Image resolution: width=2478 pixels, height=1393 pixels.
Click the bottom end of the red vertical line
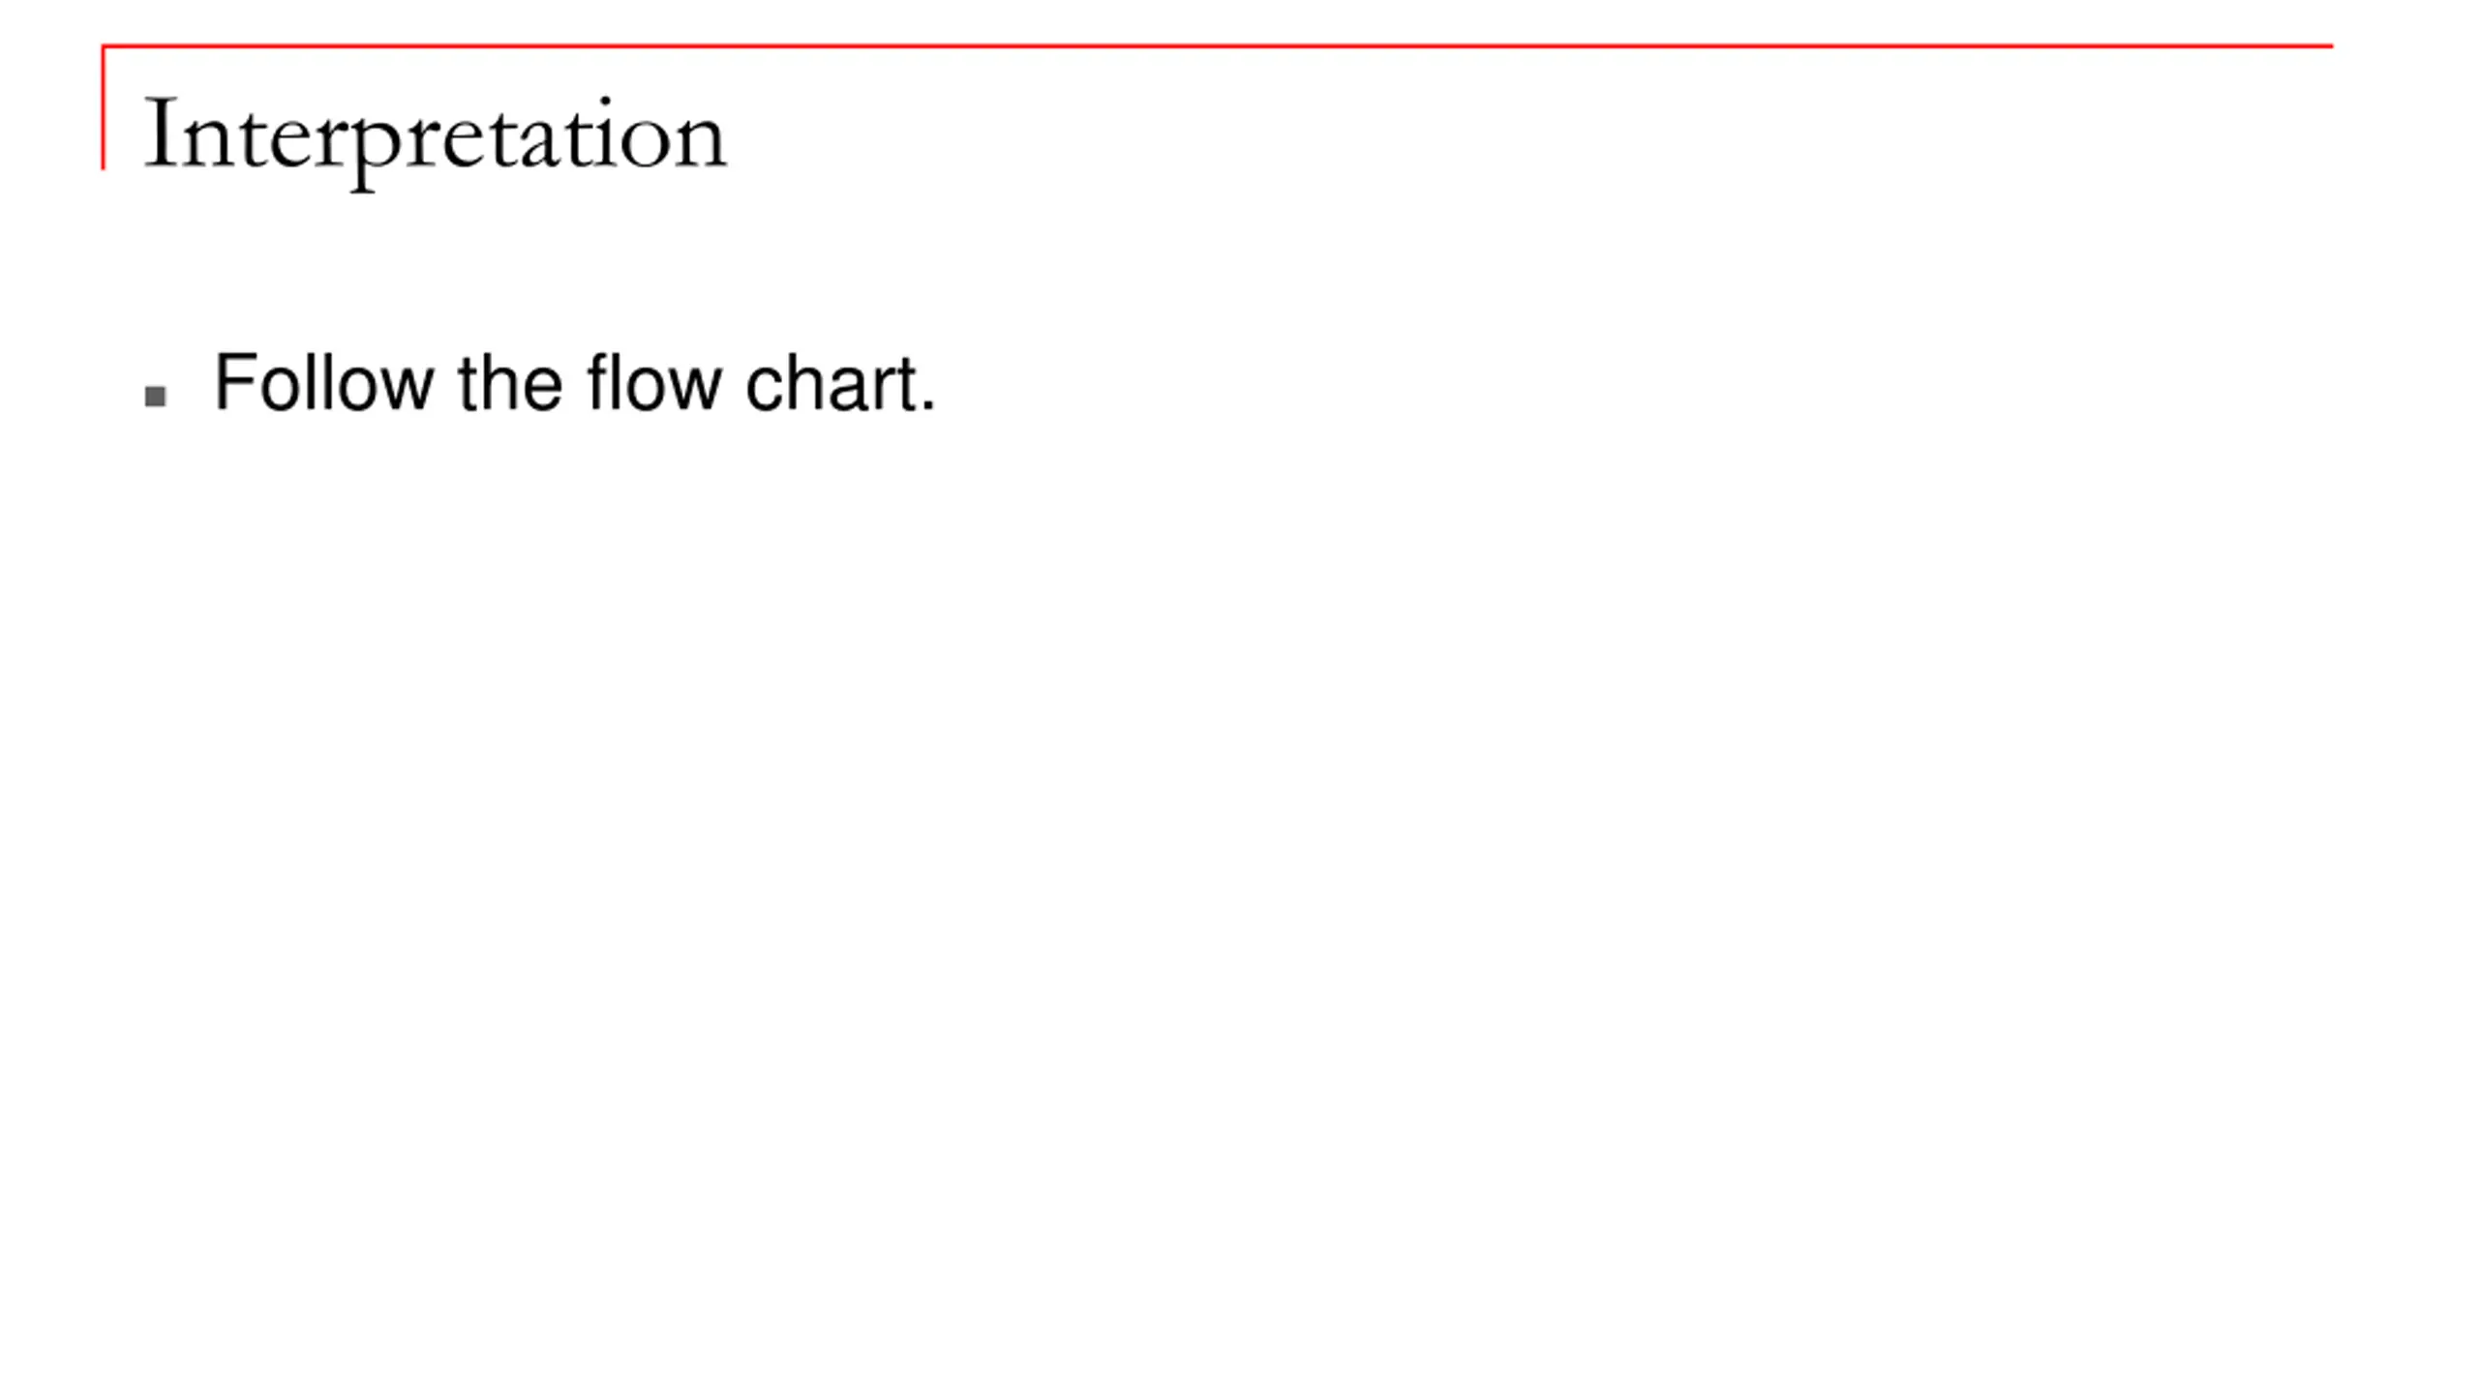104,165
